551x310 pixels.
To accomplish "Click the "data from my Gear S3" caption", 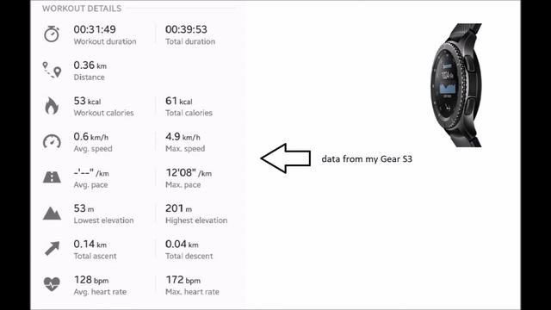I will pyautogui.click(x=367, y=158).
